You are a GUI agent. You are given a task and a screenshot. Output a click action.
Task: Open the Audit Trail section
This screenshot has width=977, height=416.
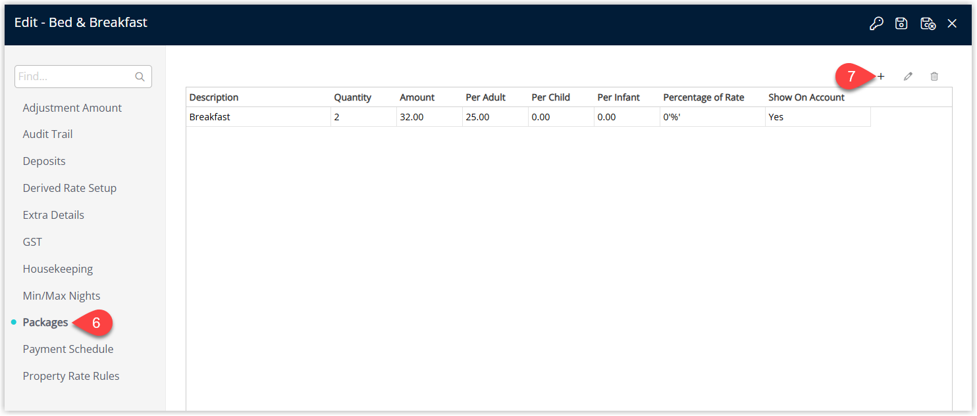pyautogui.click(x=47, y=134)
